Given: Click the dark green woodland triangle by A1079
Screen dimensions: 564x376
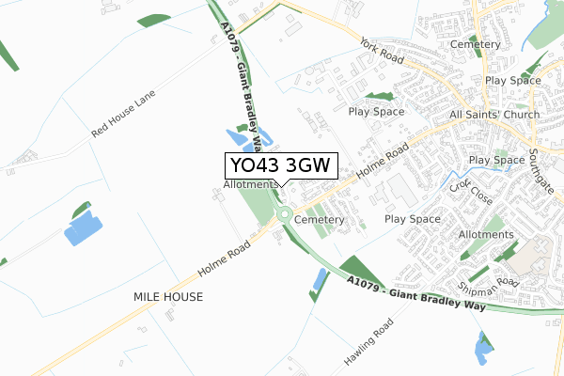Looking at the screenshot, I should (361, 271).
